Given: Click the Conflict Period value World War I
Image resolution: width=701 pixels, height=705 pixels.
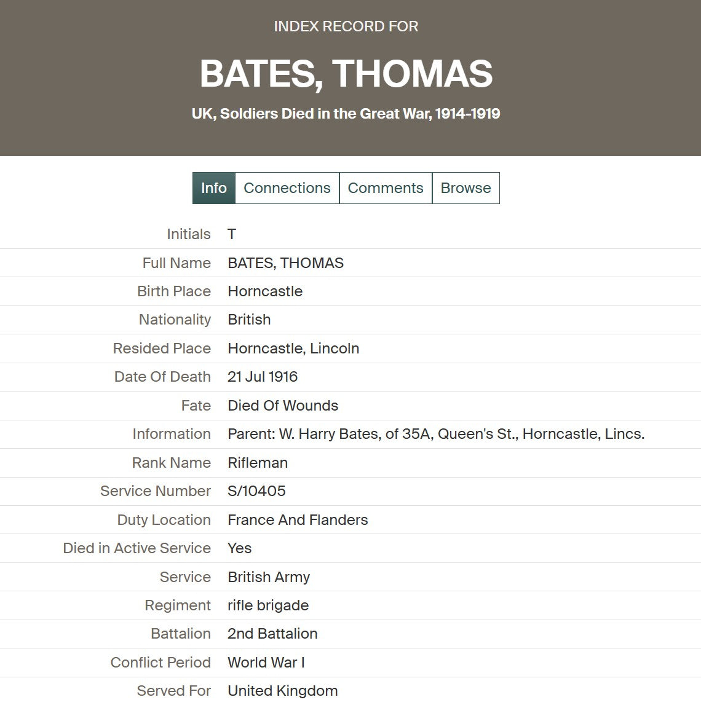Looking at the screenshot, I should (x=266, y=663).
